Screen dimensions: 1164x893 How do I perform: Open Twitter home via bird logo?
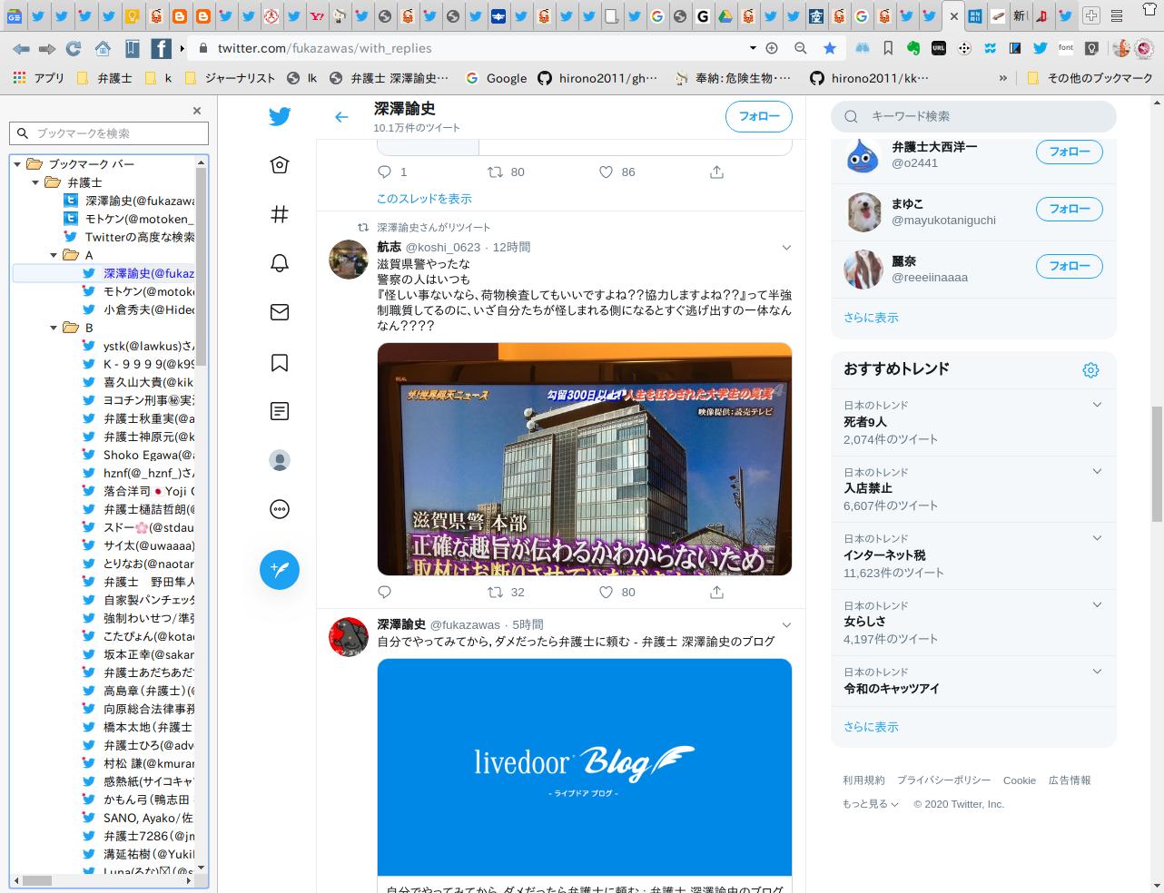click(280, 116)
